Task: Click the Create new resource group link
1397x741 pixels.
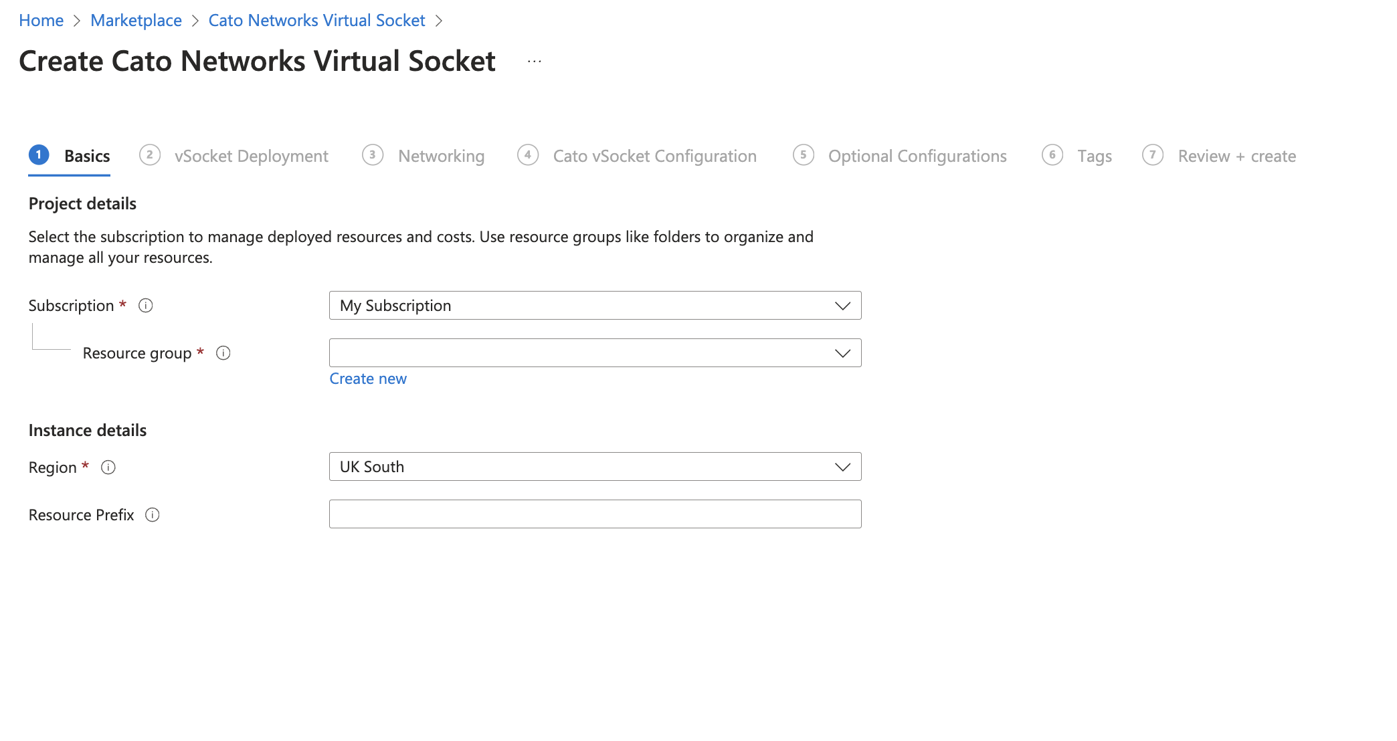Action: coord(367,379)
